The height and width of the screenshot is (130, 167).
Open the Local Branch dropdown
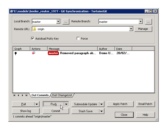coord(58,22)
